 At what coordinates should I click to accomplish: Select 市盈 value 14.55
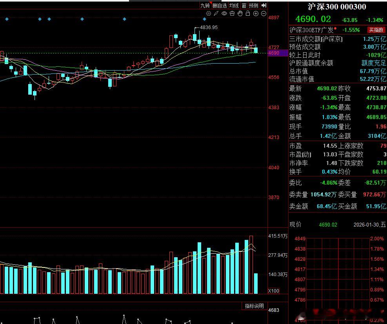tap(330, 146)
